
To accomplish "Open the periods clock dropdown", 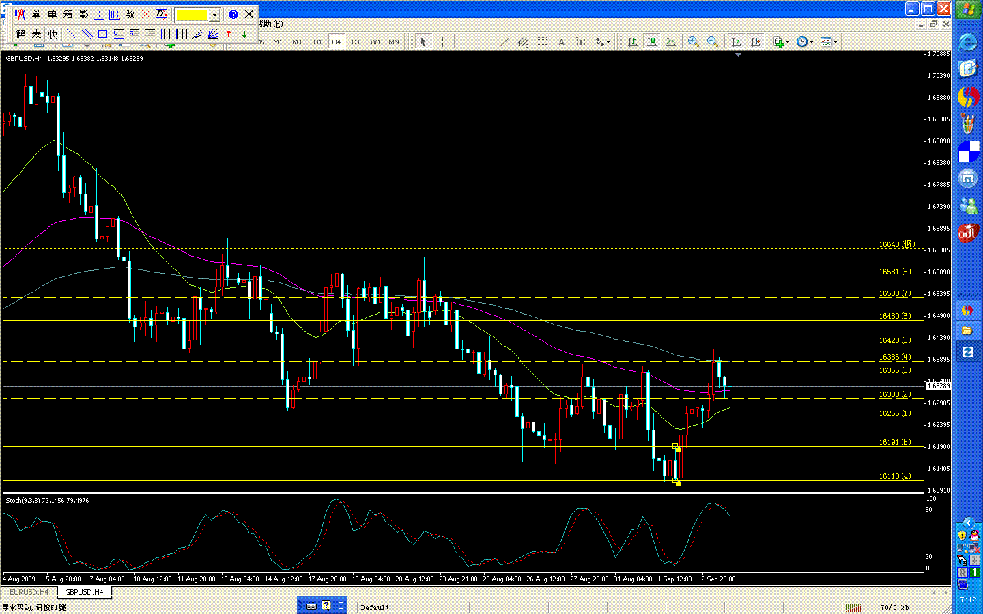I will tap(805, 42).
